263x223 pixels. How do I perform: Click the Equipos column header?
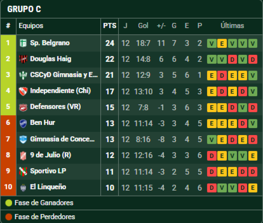pyautogui.click(x=31, y=26)
